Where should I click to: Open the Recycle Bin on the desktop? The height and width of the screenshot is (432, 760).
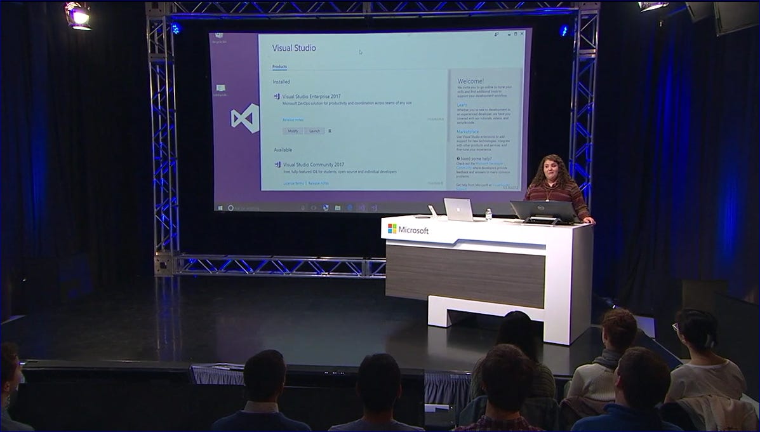tap(220, 35)
